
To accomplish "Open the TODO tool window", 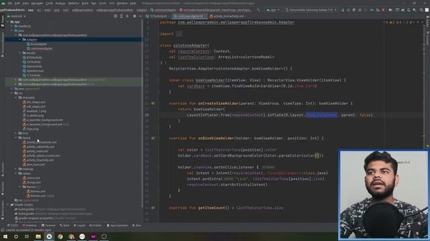I will point(13,226).
